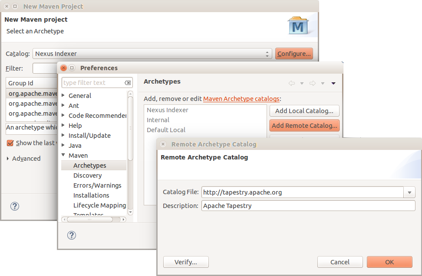Click into the Description text field
This screenshot has width=422, height=276.
tap(308, 206)
